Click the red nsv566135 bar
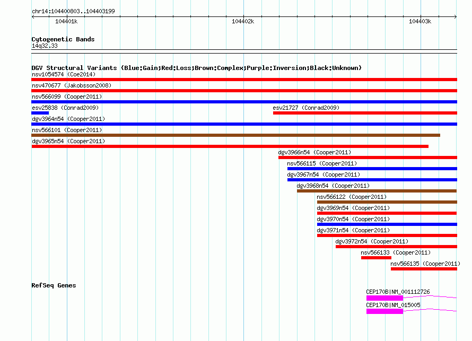Viewport: 472px width, 341px height. (x=424, y=269)
